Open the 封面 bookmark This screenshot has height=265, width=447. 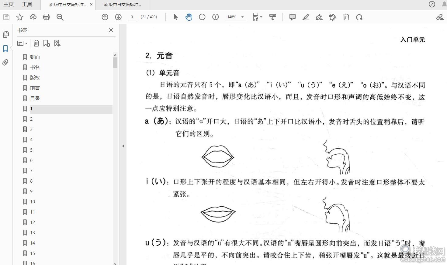(35, 57)
